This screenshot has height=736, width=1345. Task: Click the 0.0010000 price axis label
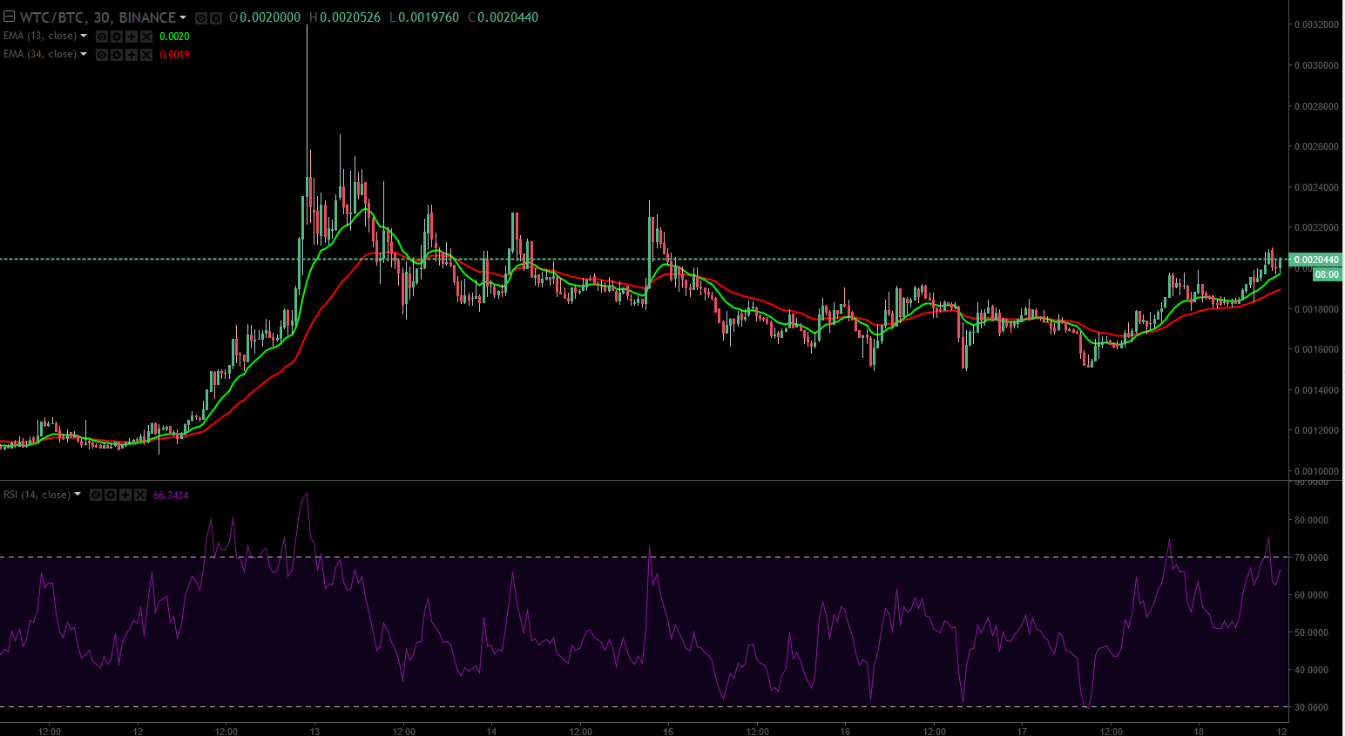[x=1316, y=471]
